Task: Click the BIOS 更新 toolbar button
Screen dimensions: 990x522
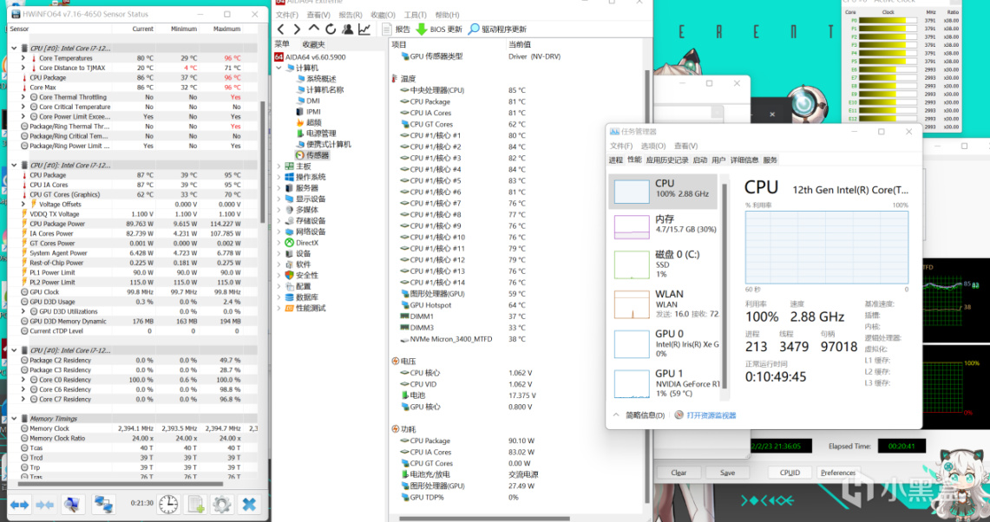Action: point(439,29)
